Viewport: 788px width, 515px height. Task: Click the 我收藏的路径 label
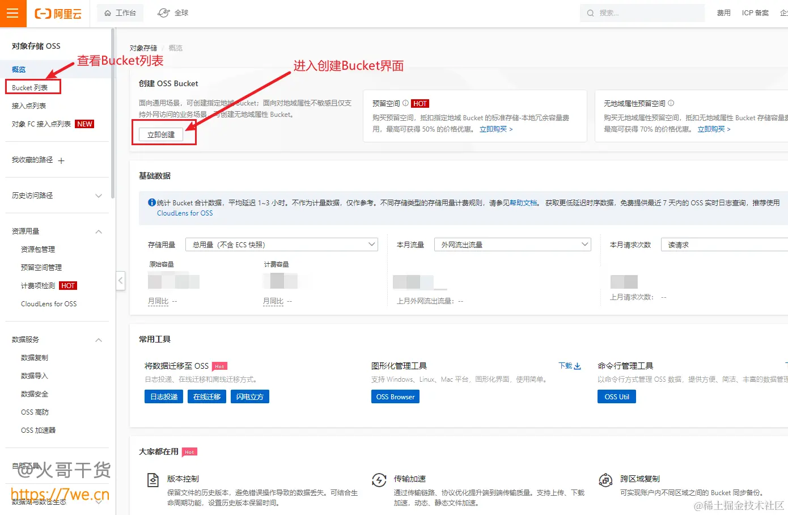tap(32, 160)
